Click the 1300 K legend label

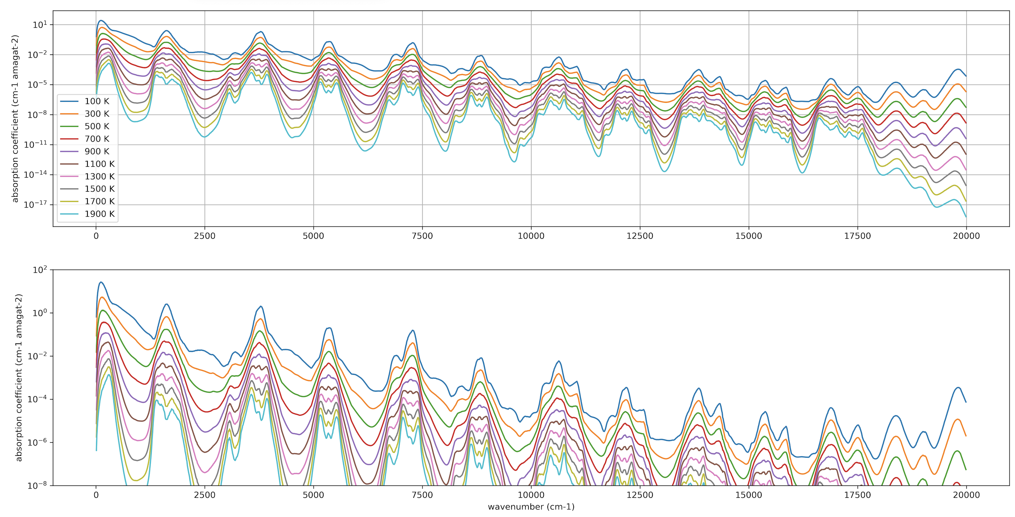click(100, 176)
